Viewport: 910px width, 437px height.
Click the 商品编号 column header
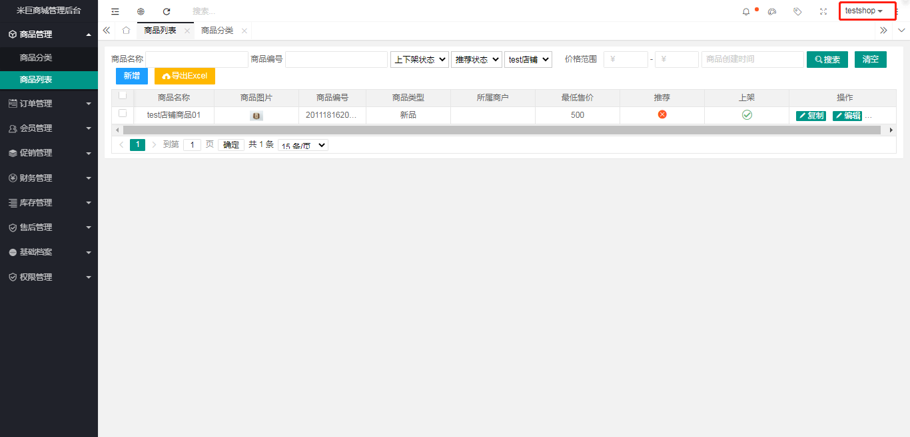coord(332,98)
